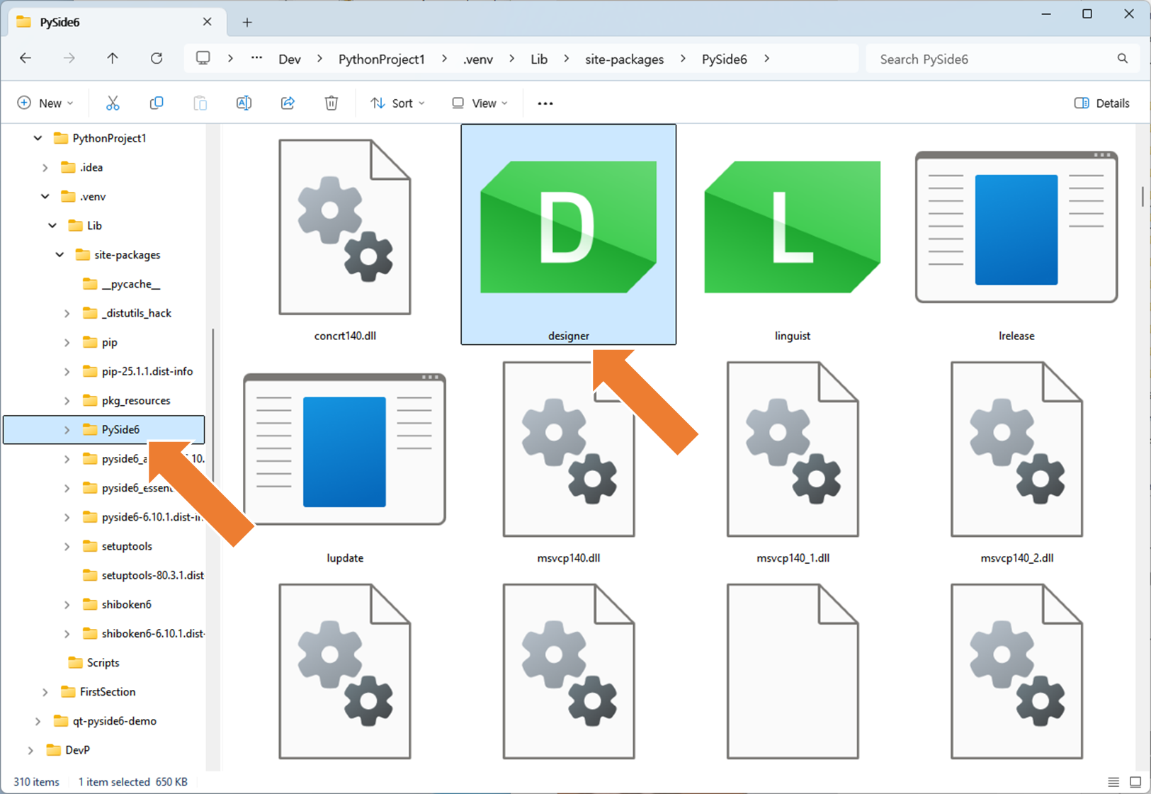Select the msvcp140.dll file icon
Image resolution: width=1151 pixels, height=794 pixels.
(568, 449)
